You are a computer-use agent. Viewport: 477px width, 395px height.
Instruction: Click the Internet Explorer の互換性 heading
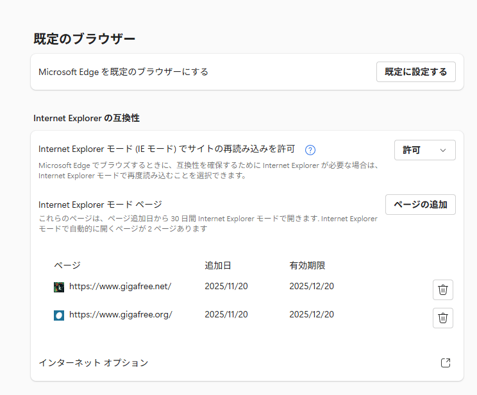[x=87, y=118]
